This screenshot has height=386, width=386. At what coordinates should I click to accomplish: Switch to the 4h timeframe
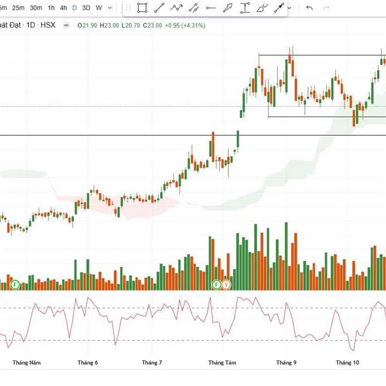pyautogui.click(x=63, y=8)
